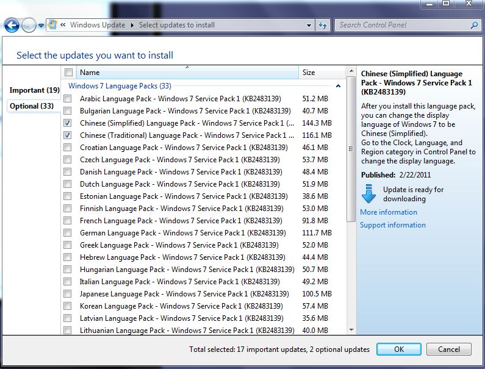Maximize the Windows Update window

(x=446, y=4)
